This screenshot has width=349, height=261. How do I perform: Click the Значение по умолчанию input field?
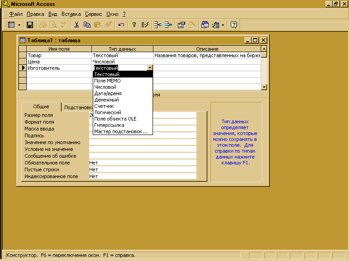pos(143,142)
